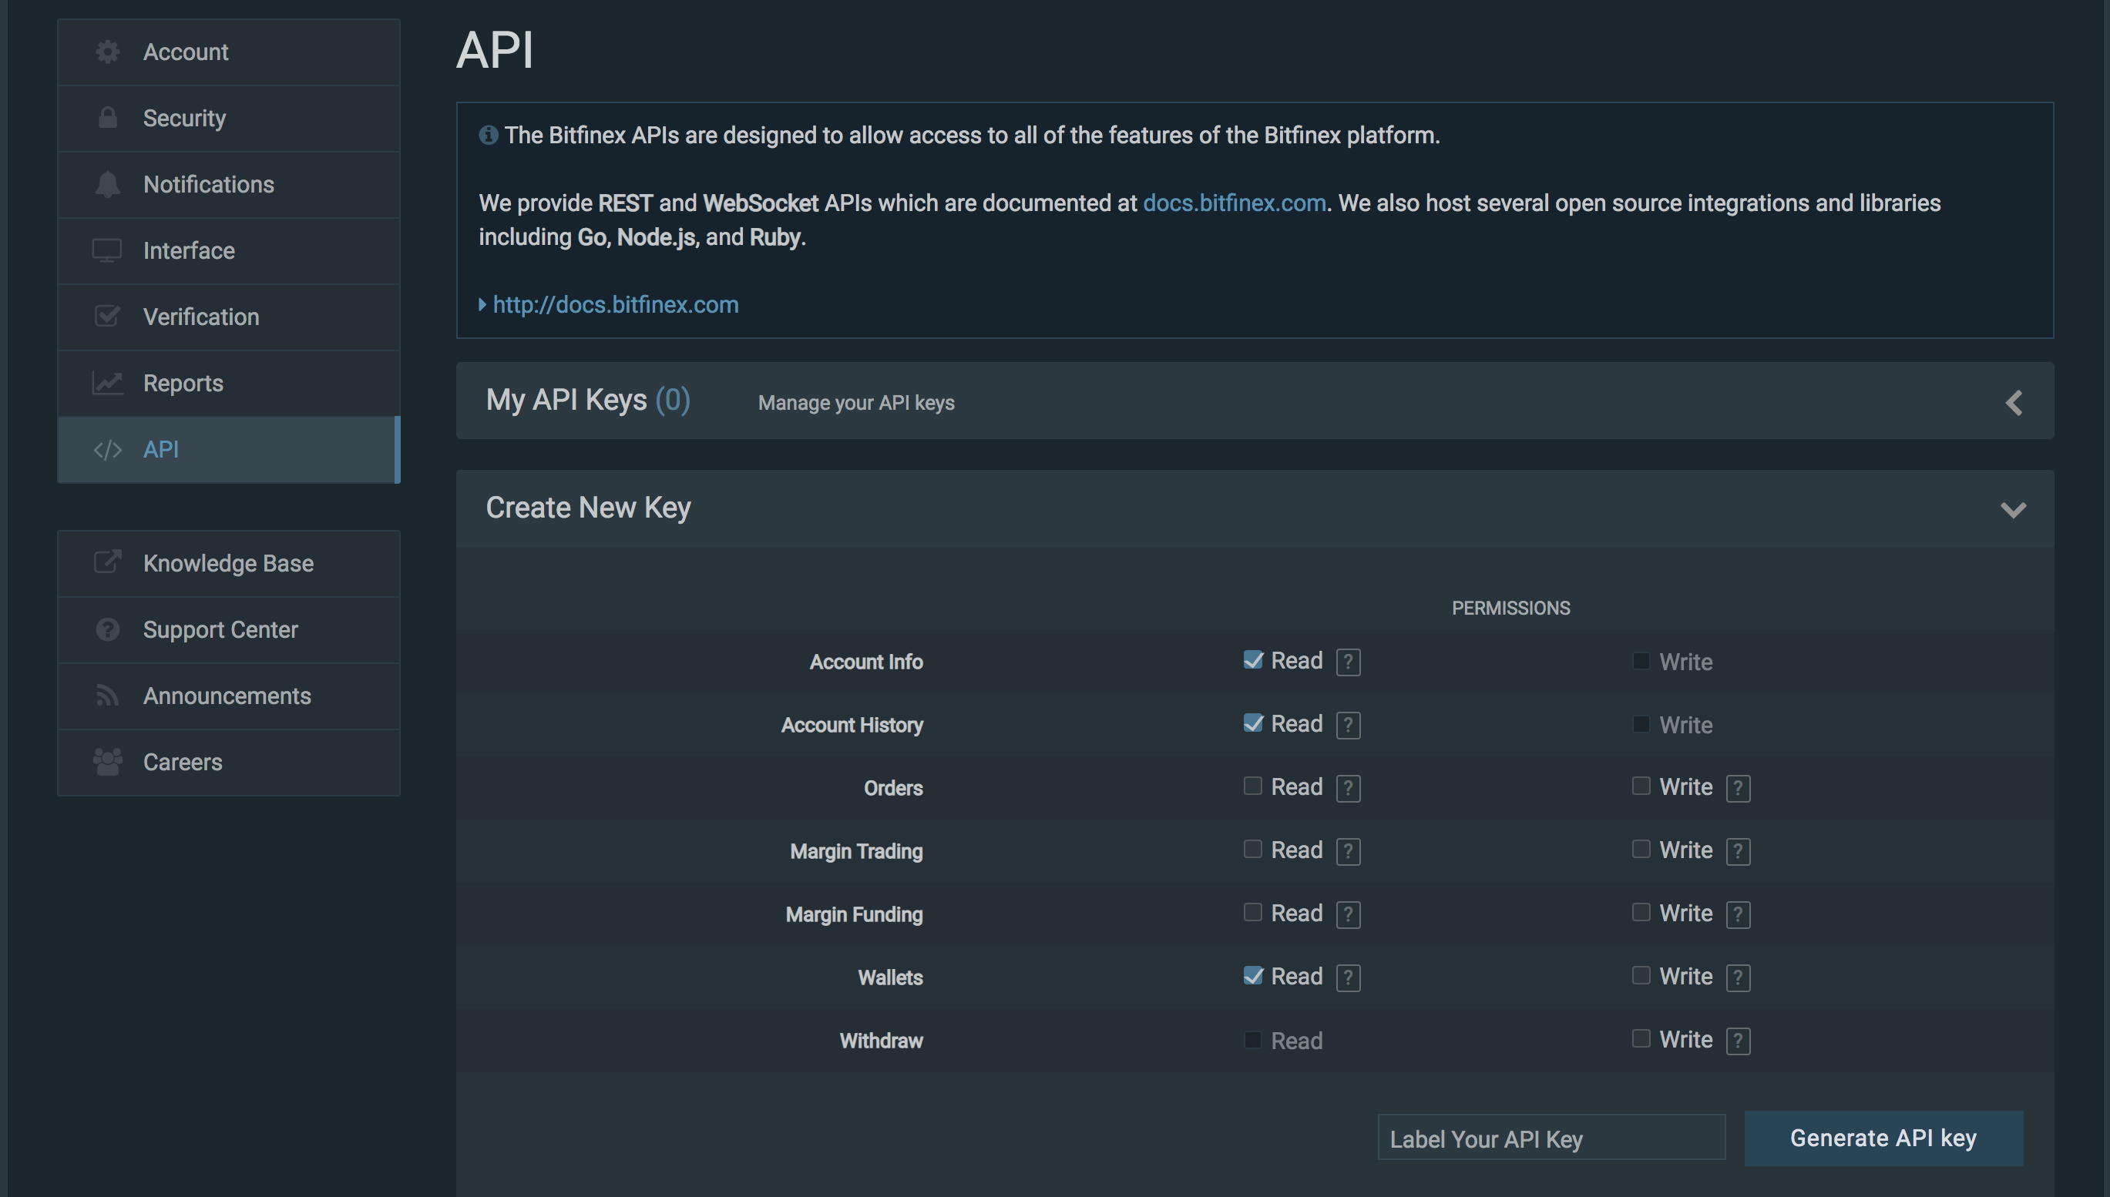2110x1197 pixels.
Task: Enable Margin Trading Read permission
Action: point(1252,850)
